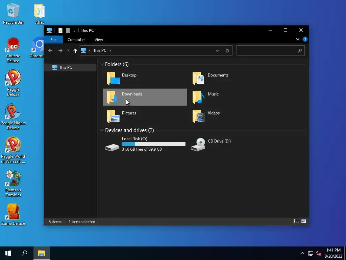Click the '1 item selected' status text
This screenshot has width=346, height=260.
click(82, 221)
